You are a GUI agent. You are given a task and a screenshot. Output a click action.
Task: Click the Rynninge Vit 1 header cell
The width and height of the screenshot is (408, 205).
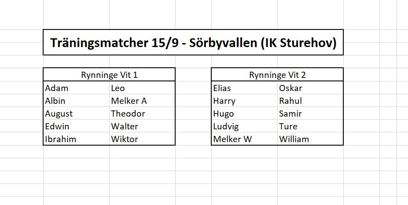[x=109, y=75]
